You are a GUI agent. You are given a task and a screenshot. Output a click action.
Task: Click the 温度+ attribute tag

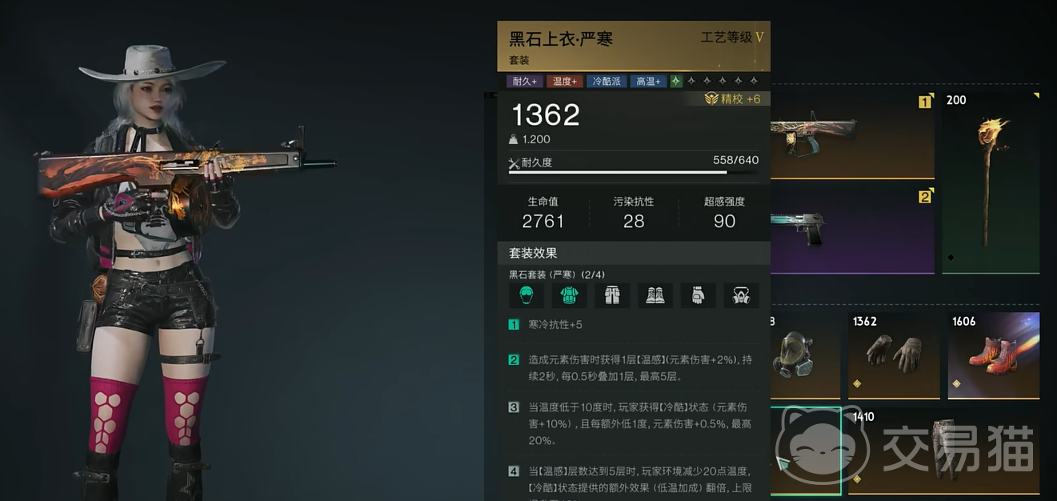[565, 81]
